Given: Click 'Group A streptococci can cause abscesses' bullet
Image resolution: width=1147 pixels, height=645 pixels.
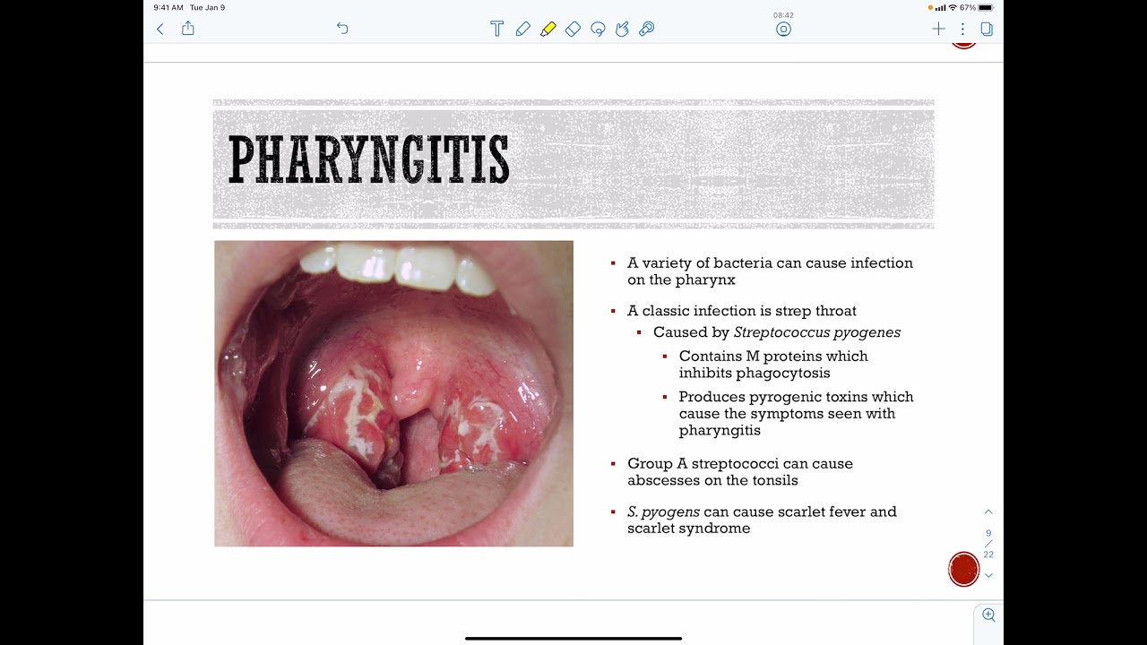Looking at the screenshot, I should 740,472.
